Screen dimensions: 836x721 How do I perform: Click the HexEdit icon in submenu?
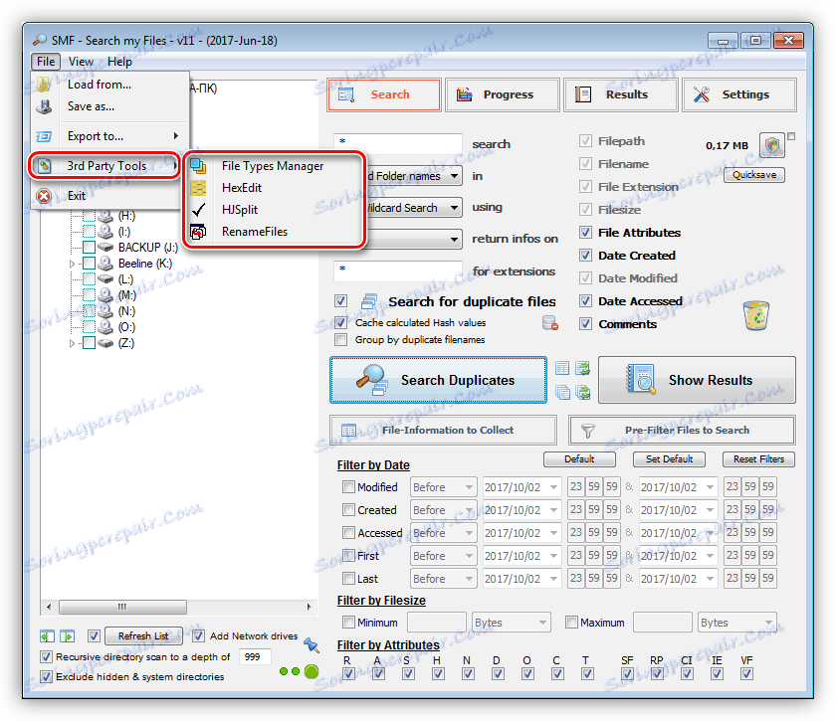coord(198,188)
